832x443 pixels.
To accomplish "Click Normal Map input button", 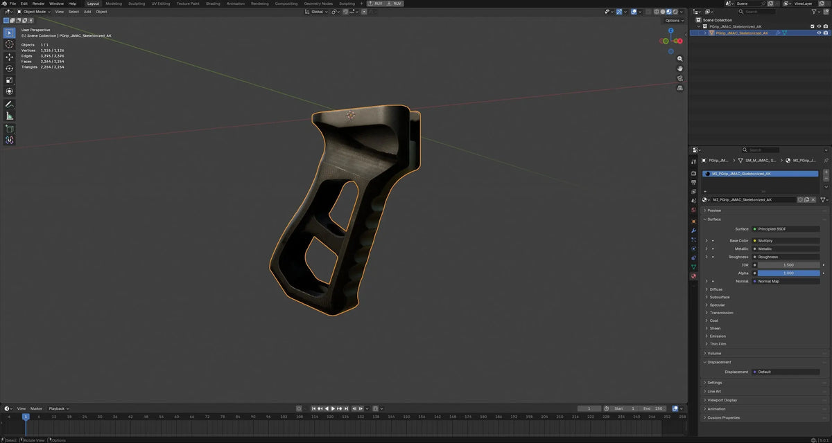I will pos(786,281).
